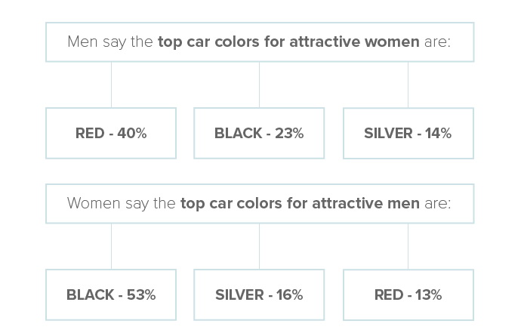Click the connector line above "RED - 13%"

coord(408,246)
